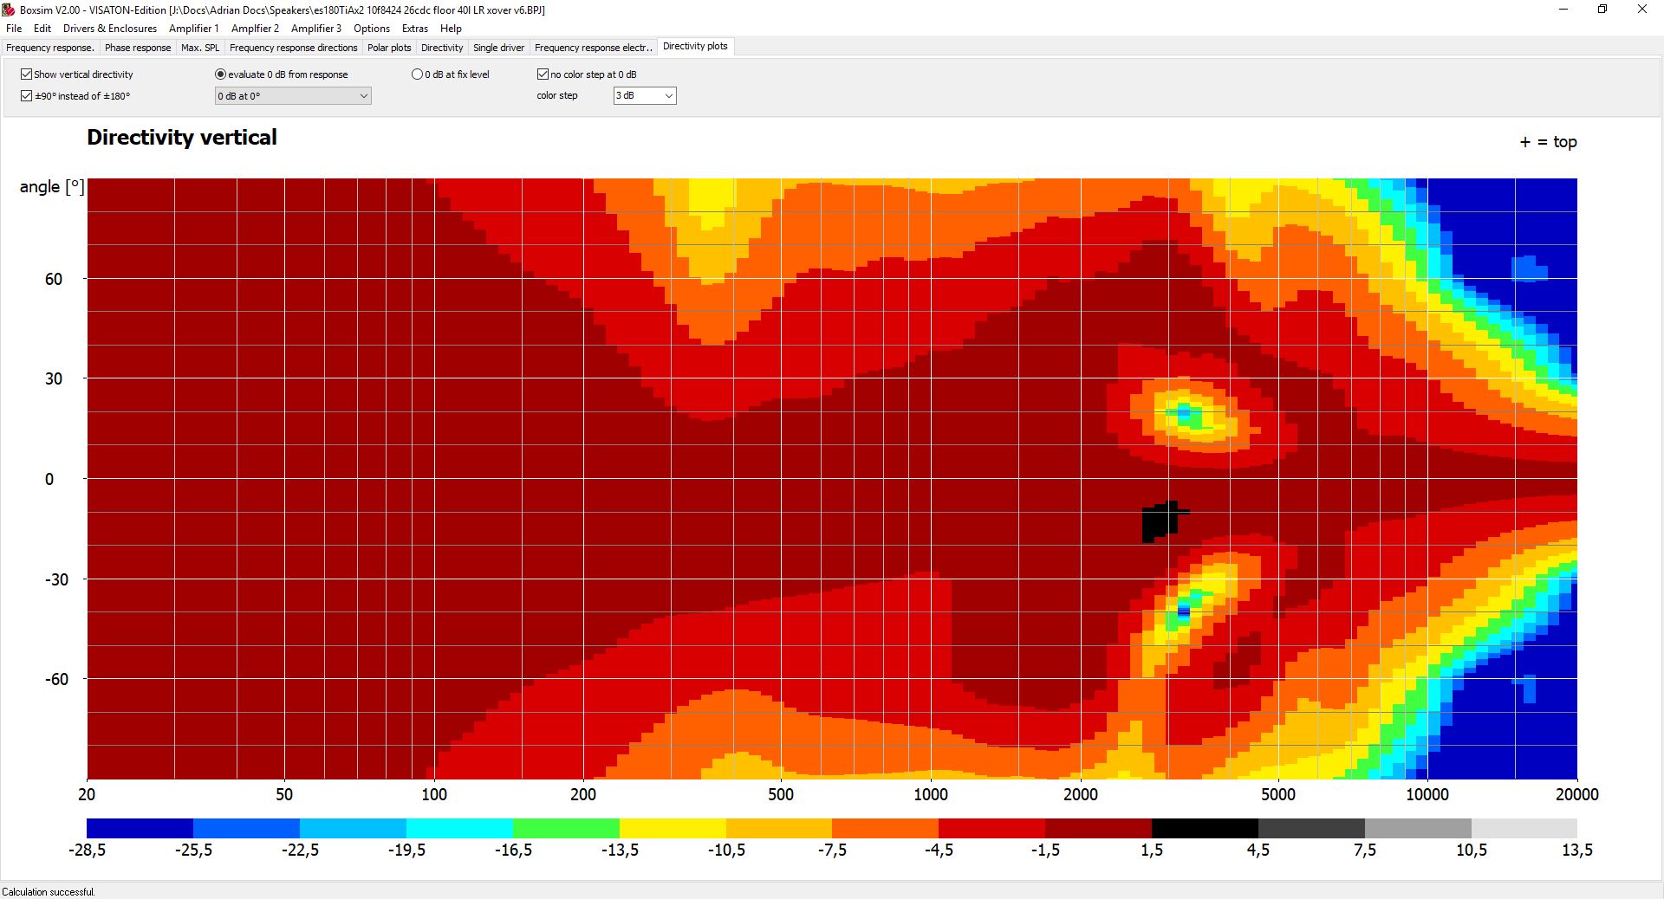Toggle Show vertical directivity checkbox
1664x899 pixels.
[77, 74]
